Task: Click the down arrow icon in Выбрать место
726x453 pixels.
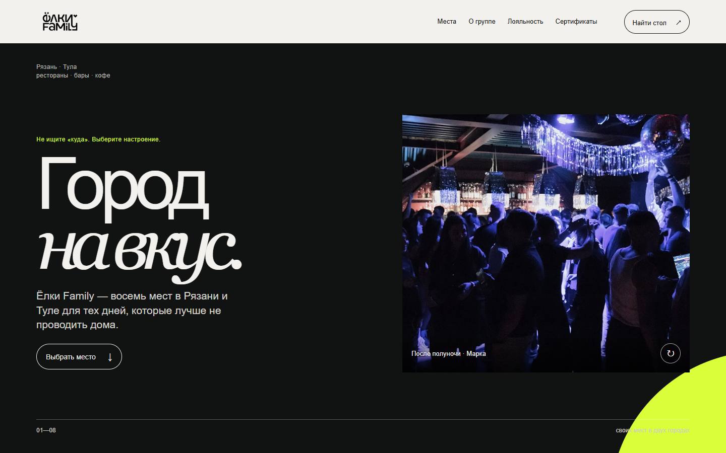Action: coord(110,357)
